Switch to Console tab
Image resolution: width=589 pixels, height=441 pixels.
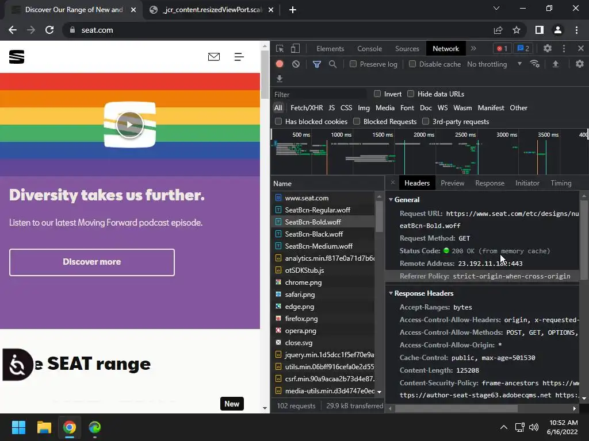click(370, 49)
